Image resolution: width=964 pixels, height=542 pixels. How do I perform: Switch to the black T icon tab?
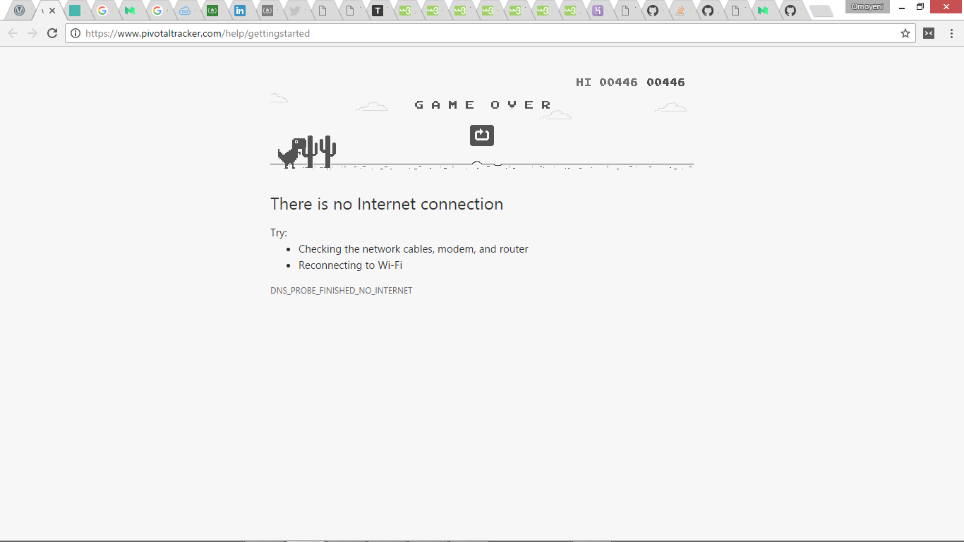tap(378, 11)
